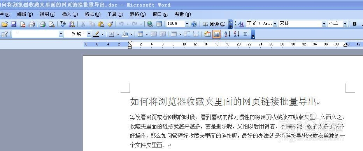Click the paragraph line starting 每次看网页
This screenshot has width=363, height=151.
[x=237, y=117]
